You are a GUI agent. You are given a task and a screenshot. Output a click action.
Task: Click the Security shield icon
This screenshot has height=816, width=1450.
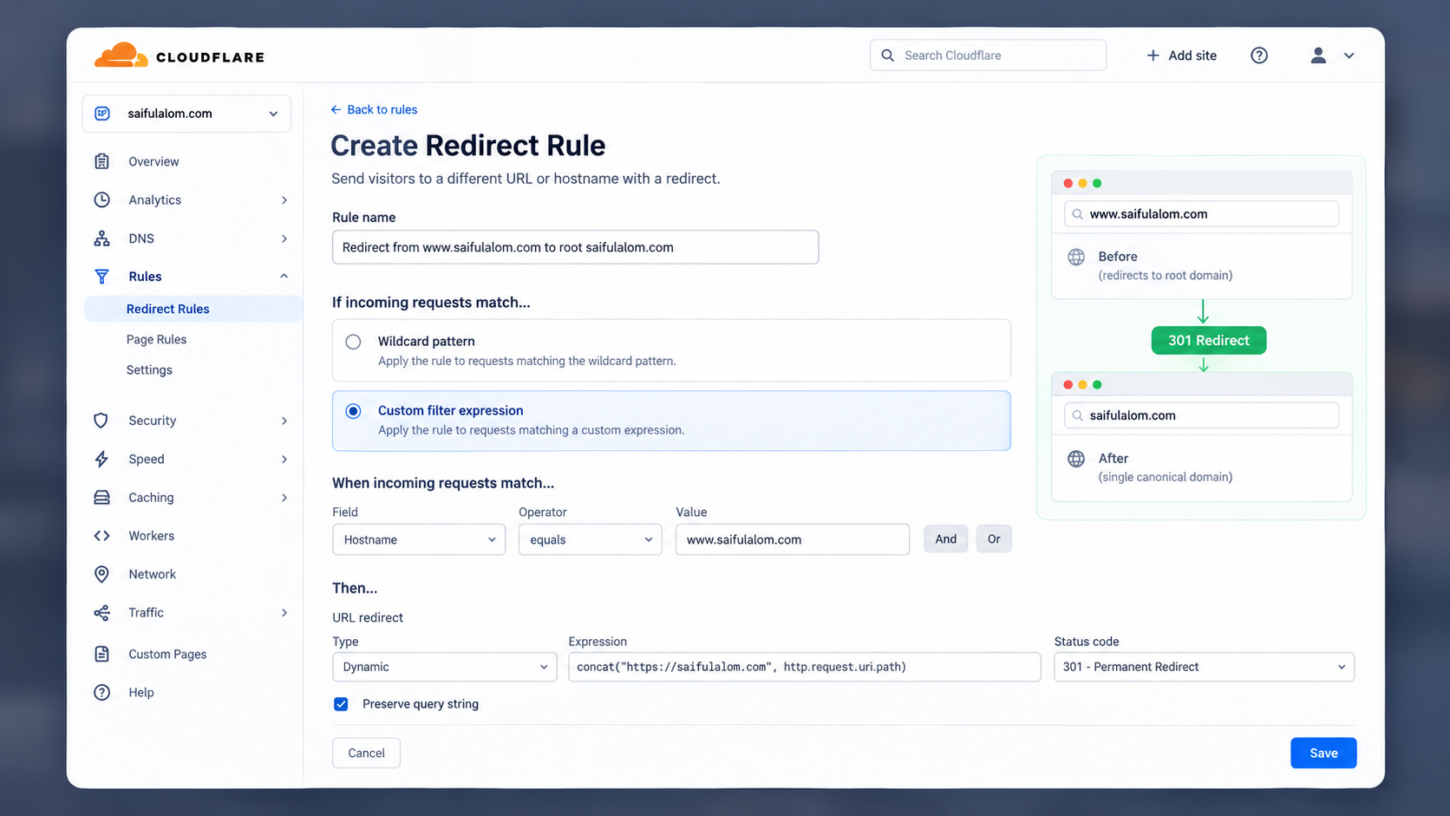click(101, 421)
